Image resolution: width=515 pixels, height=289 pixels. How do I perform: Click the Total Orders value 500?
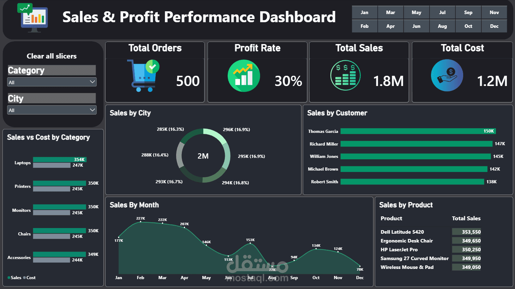188,81
